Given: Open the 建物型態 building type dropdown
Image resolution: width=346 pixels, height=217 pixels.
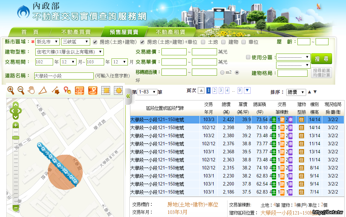Looking at the screenshot, I should coord(70,52).
